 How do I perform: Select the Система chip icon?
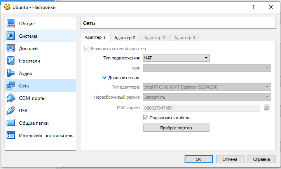[11, 36]
